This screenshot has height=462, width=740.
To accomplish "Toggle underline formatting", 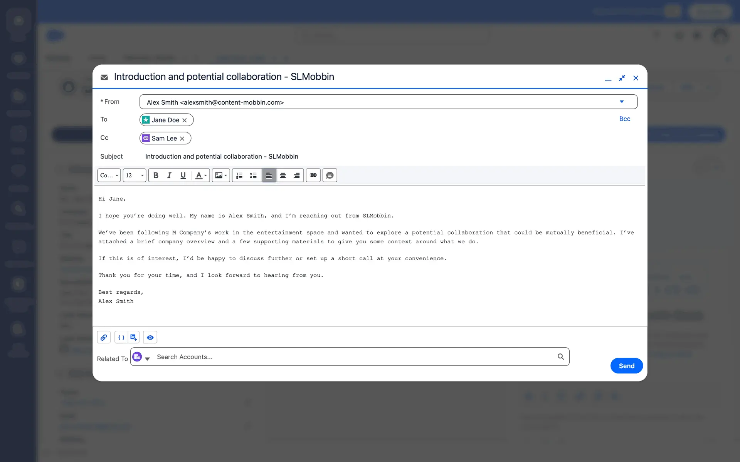I will tap(183, 176).
